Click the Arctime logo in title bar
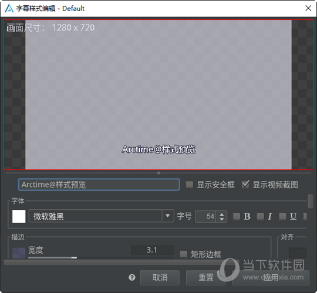The width and height of the screenshot is (317, 293). 9,8
